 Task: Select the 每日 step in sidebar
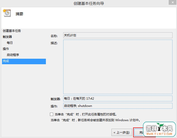(10, 43)
